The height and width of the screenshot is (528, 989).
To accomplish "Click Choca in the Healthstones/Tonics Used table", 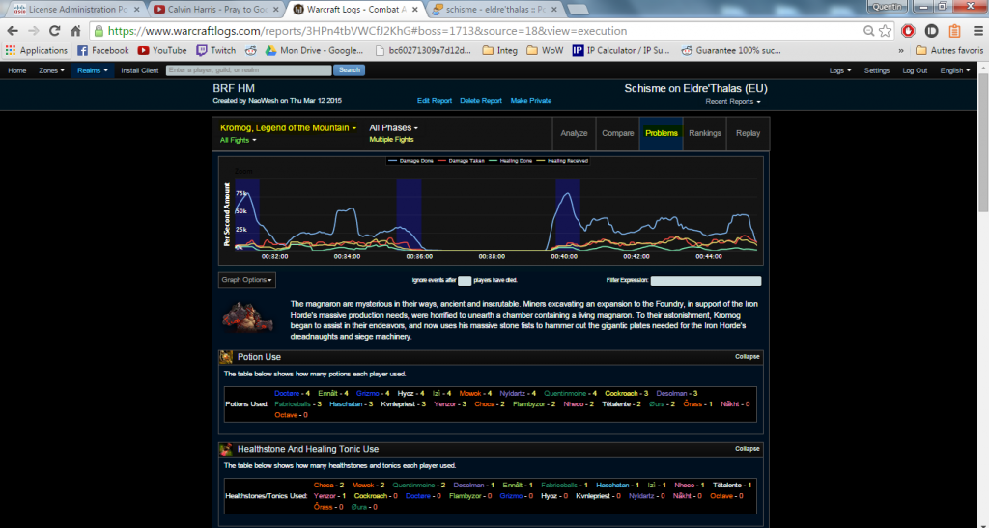I will pos(324,486).
